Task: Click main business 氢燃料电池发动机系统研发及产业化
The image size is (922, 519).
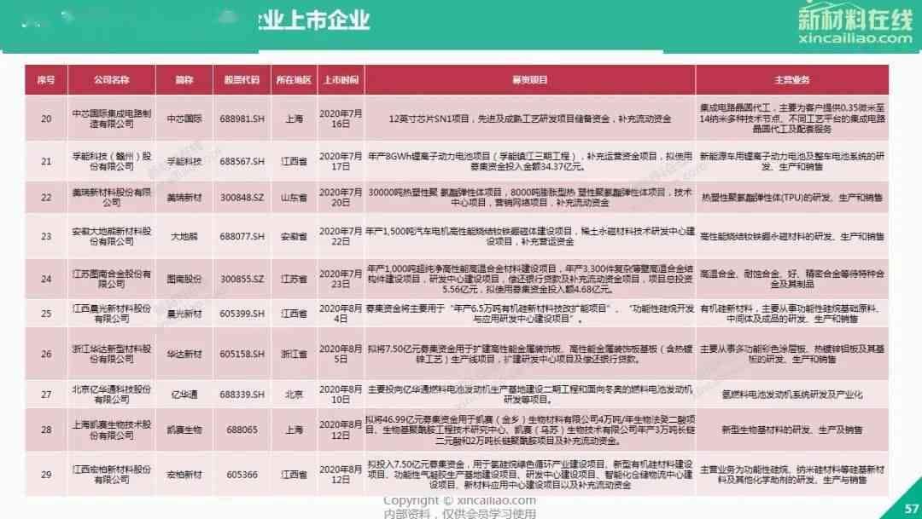Action: (x=792, y=395)
